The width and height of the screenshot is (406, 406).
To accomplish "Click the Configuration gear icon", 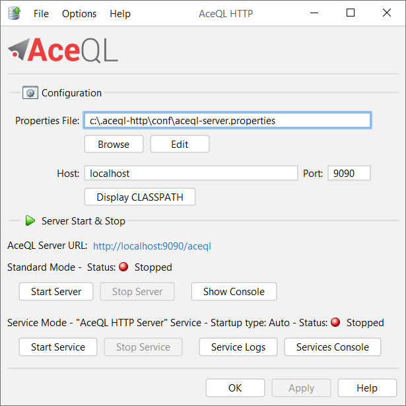I will coord(30,92).
